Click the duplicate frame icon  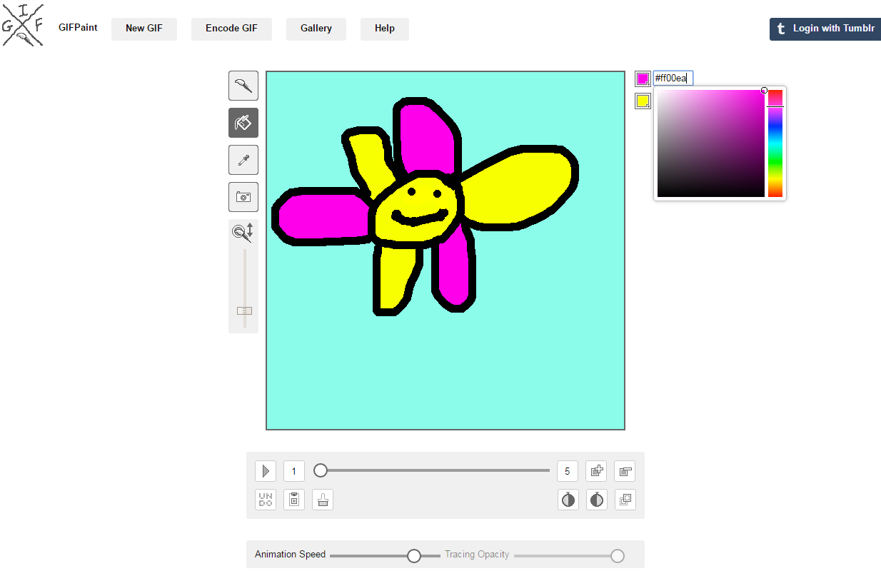(x=625, y=500)
